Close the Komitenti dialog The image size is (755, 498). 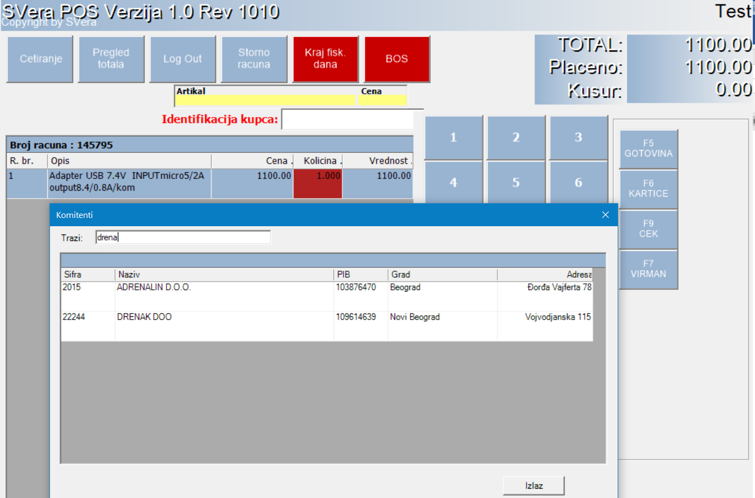pos(605,215)
